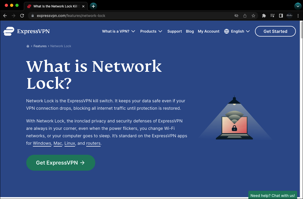
Task: Click the home icon in the breadcrumb trail
Action: [28, 46]
